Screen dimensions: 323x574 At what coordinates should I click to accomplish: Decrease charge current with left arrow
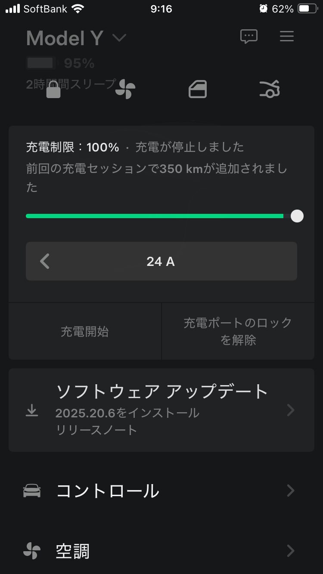click(x=45, y=261)
